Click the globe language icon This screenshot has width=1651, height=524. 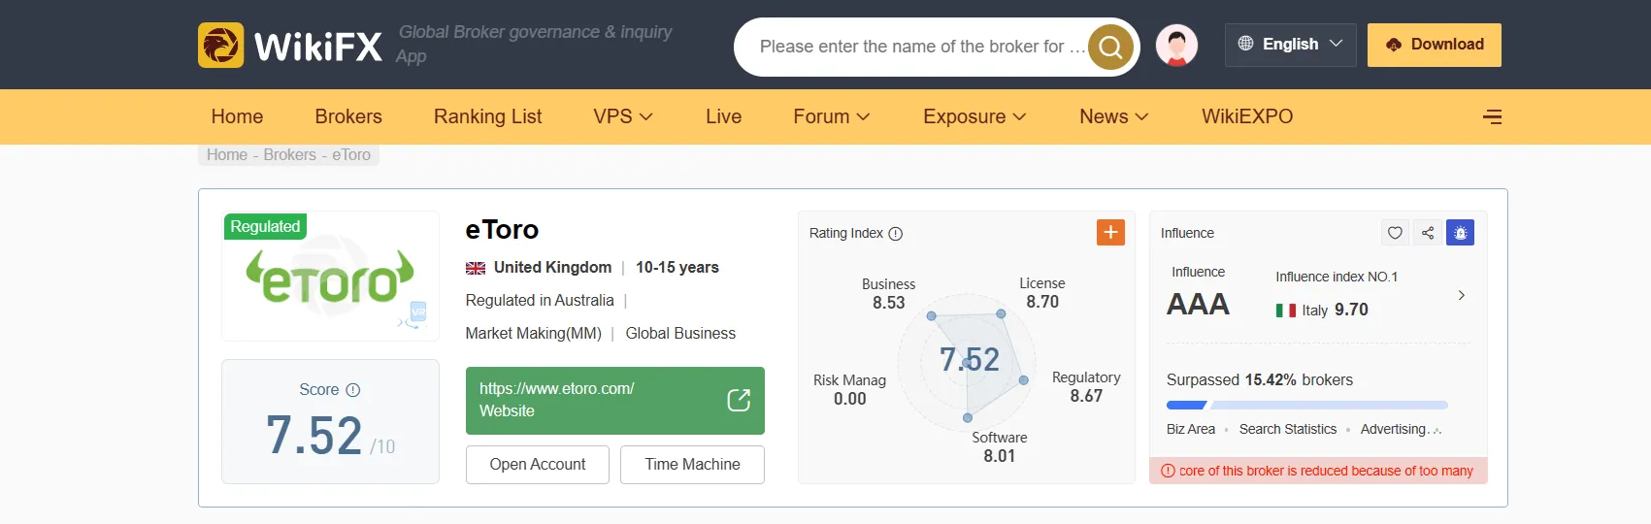[1245, 44]
